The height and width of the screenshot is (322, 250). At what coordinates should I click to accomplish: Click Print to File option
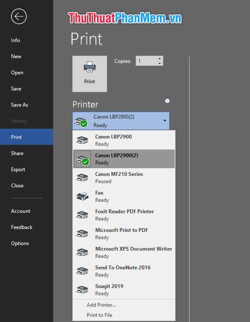[x=99, y=315]
